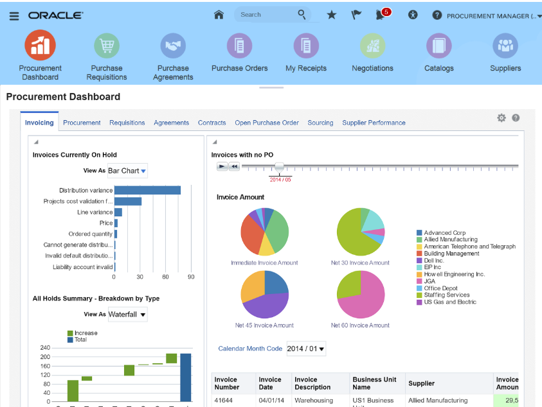The height and width of the screenshot is (407, 542).
Task: Click the Supplier column header
Action: click(449, 383)
